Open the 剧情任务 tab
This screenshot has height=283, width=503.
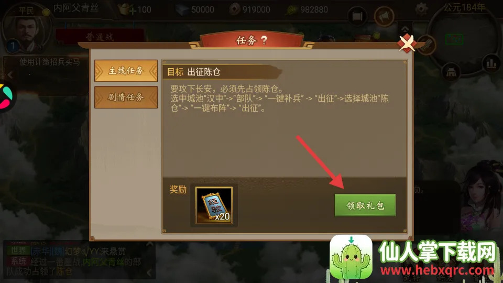tap(126, 97)
